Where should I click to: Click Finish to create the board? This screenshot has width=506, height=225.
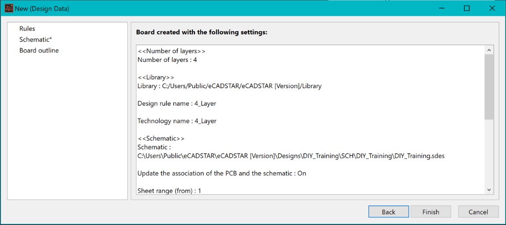tap(431, 212)
